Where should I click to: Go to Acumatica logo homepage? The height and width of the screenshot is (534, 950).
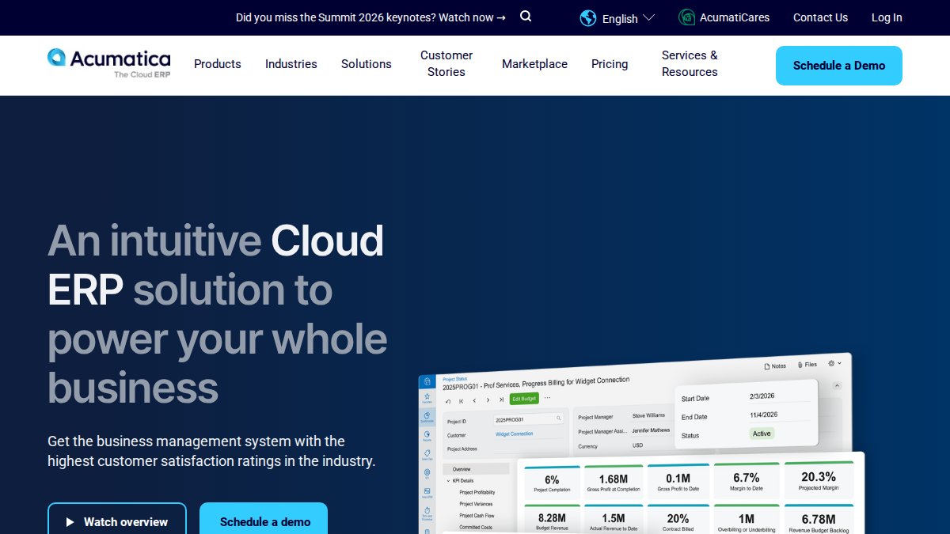click(108, 63)
